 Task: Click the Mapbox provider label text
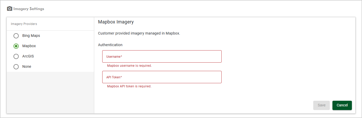[29, 46]
